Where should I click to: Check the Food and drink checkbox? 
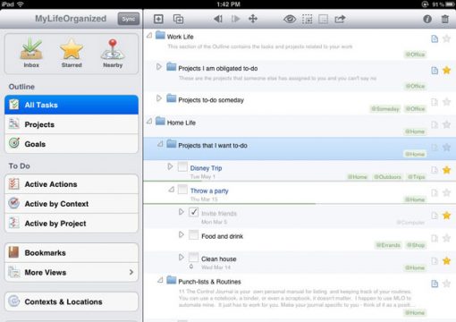(193, 234)
